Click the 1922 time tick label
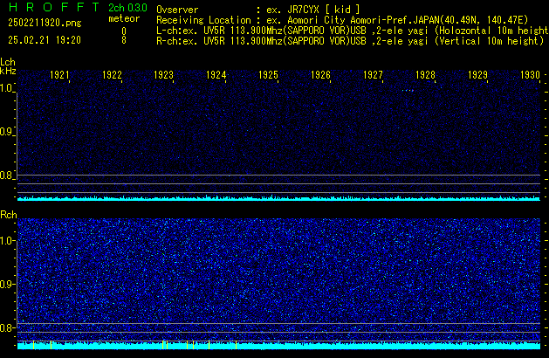 coord(112,75)
